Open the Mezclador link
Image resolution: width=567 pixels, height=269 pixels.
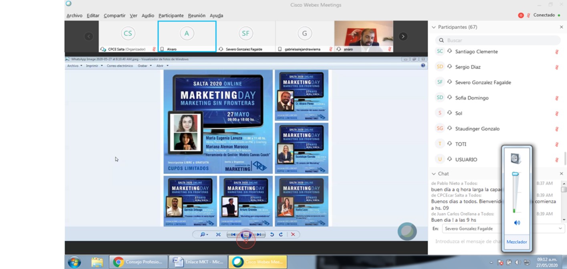pos(517,242)
